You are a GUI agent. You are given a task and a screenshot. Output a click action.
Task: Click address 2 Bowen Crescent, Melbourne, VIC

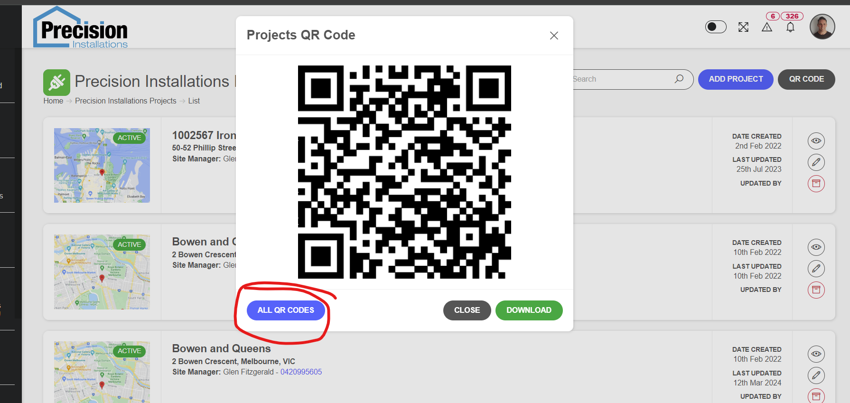click(234, 361)
